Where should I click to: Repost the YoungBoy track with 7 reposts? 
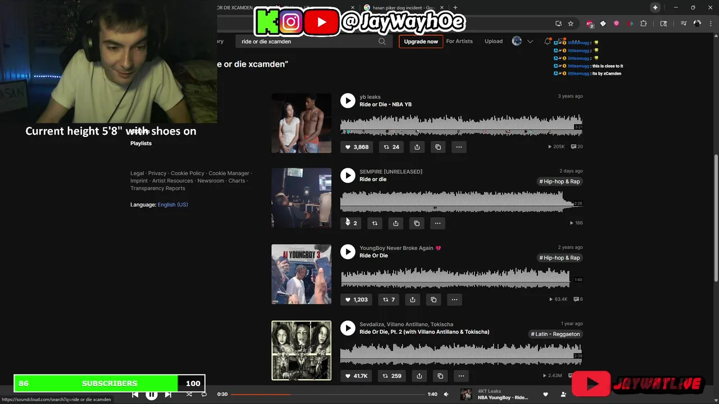coord(389,300)
